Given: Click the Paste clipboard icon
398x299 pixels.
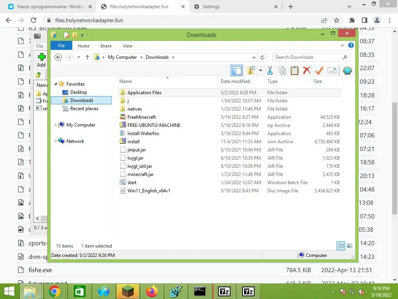Looking at the screenshot, I should point(295,70).
